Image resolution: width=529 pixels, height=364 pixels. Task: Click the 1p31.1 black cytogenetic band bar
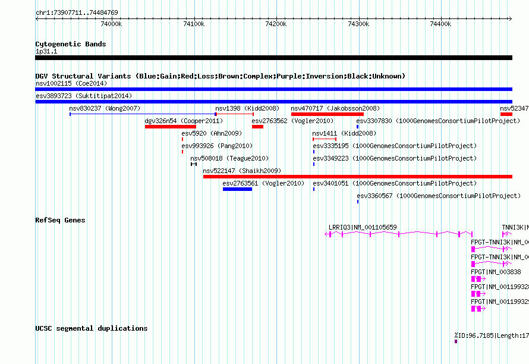[x=273, y=58]
